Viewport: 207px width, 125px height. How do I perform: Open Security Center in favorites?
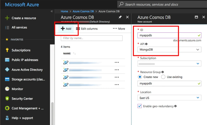coord(22,99)
